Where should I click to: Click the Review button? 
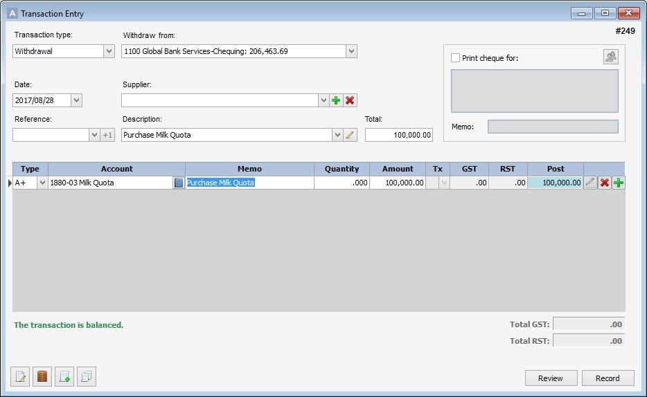[551, 378]
